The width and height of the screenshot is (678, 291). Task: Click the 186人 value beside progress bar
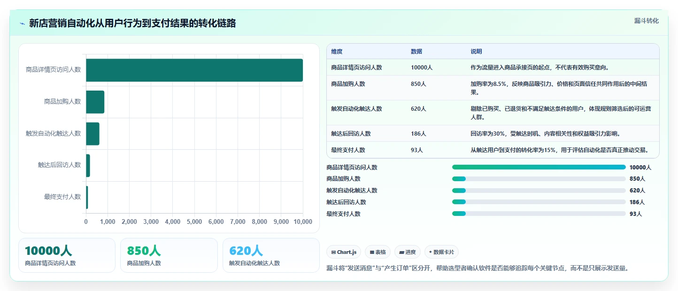(x=637, y=202)
